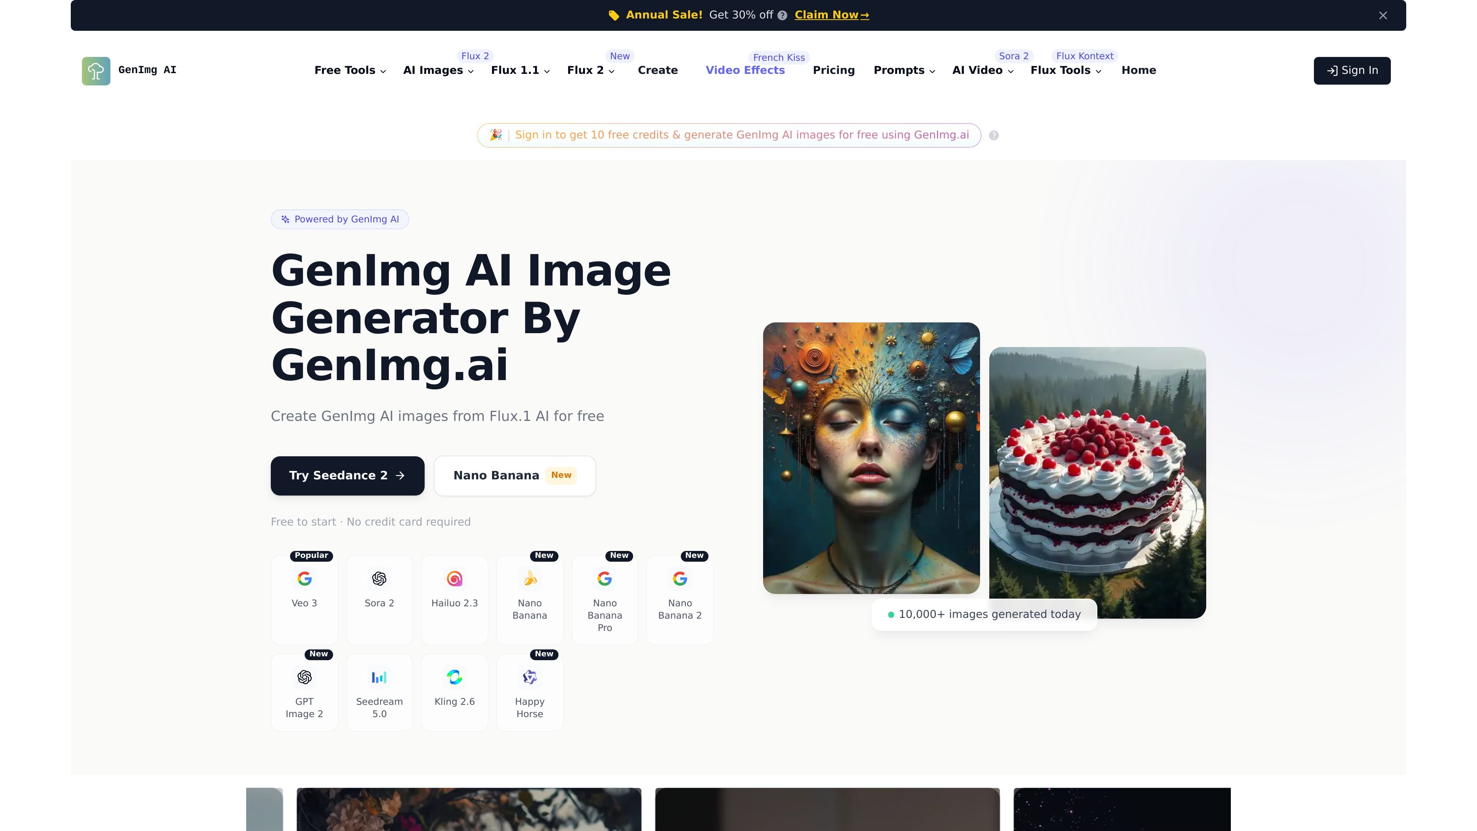The image size is (1477, 831).
Task: Click the GenImg AI tree logo icon
Action: tap(96, 70)
